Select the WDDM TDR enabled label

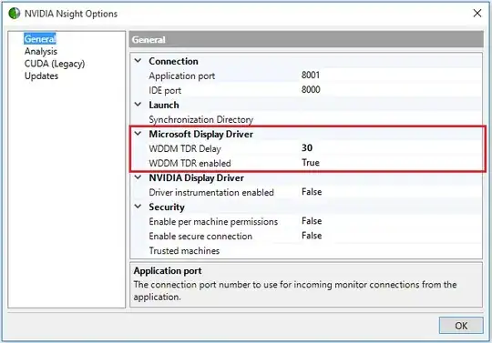190,163
